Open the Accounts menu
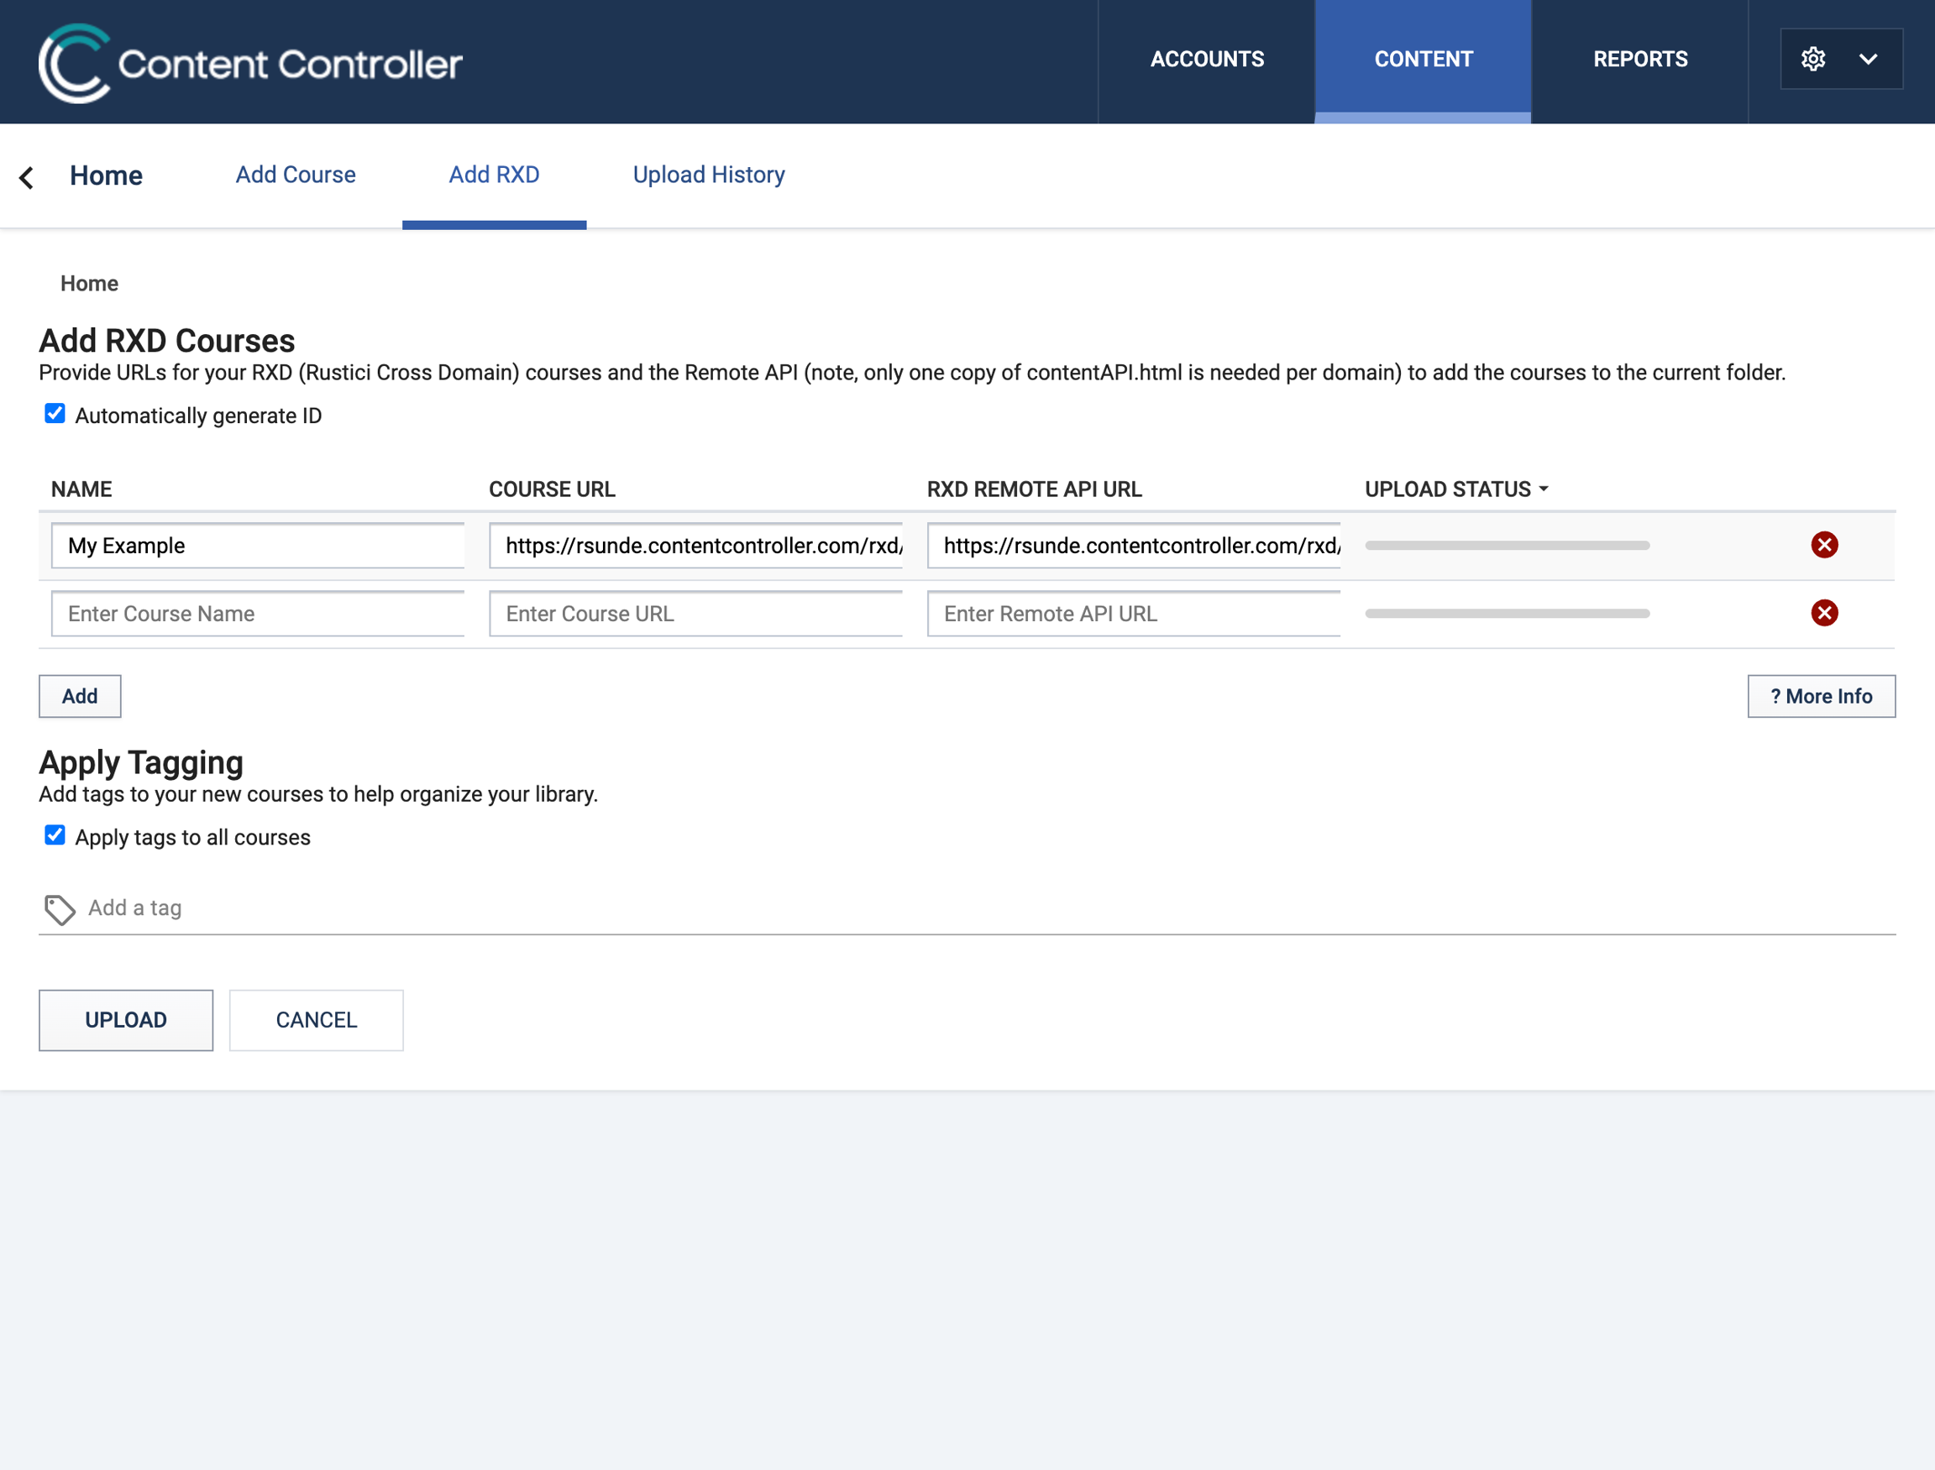This screenshot has height=1470, width=1935. [1206, 60]
